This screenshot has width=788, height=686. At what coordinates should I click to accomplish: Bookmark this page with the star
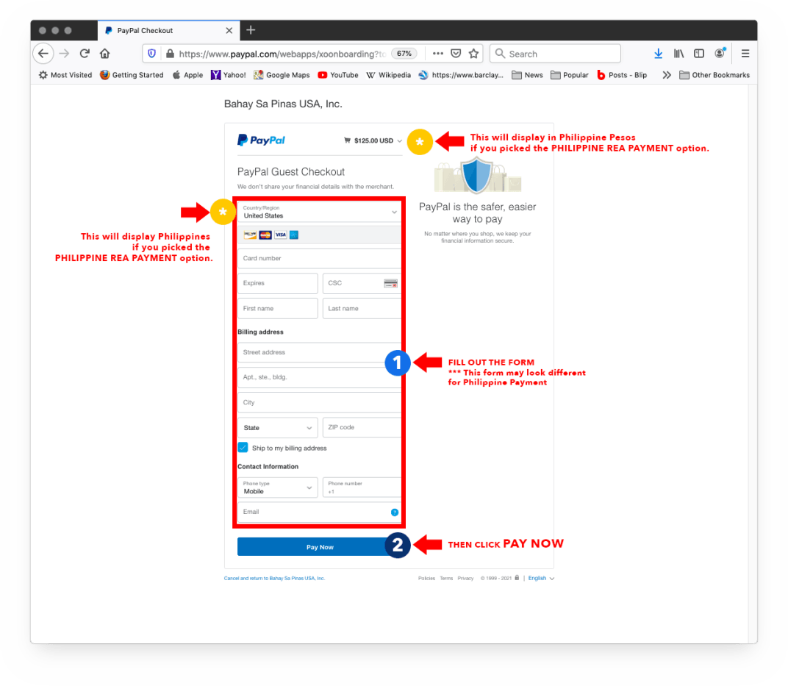(x=473, y=53)
